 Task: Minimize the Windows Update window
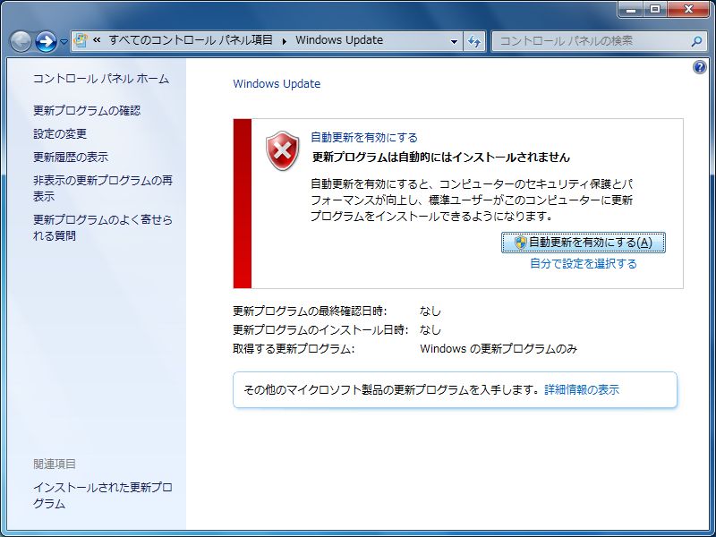pos(632,9)
